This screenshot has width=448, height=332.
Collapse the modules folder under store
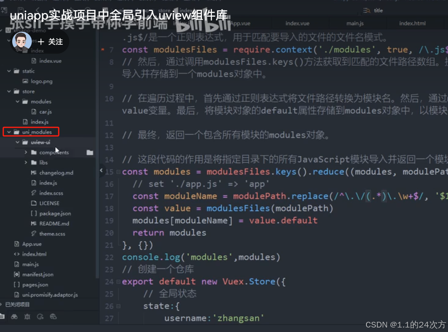point(18,102)
